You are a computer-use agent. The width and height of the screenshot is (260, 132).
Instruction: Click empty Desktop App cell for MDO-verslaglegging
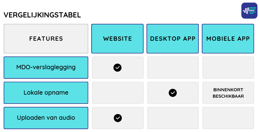tap(173, 68)
